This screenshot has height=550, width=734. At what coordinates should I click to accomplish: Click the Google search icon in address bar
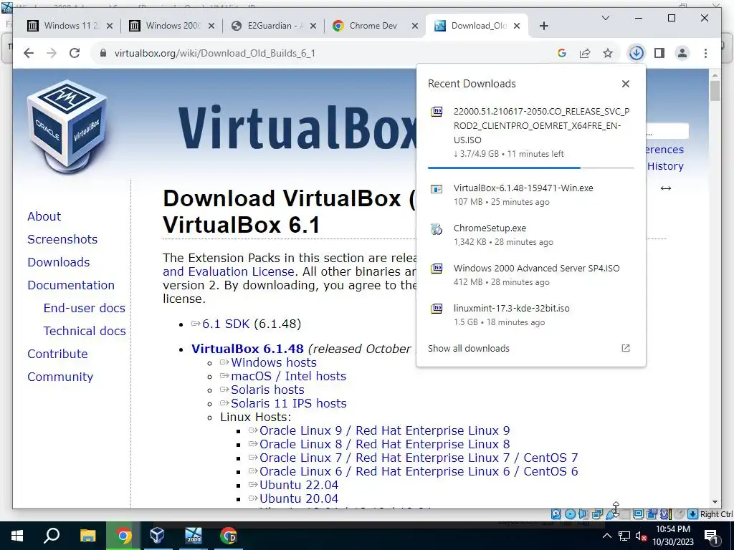pos(562,53)
